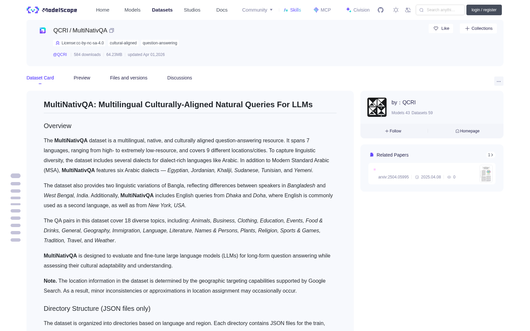Viewport: 530px width, 331px height.
Task: Add dataset to Collections
Action: point(478,28)
